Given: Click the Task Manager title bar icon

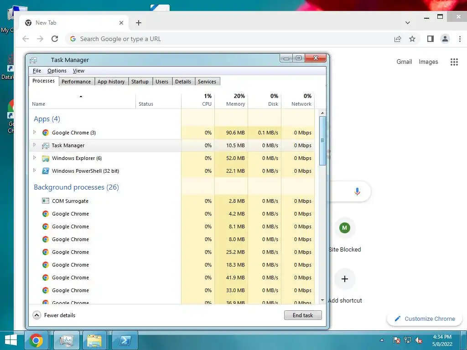Looking at the screenshot, I should 33,61.
